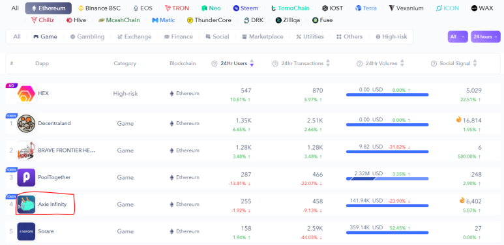Select the Chiliz blockchain filter
Image resolution: width=504 pixels, height=245 pixels.
click(x=42, y=20)
